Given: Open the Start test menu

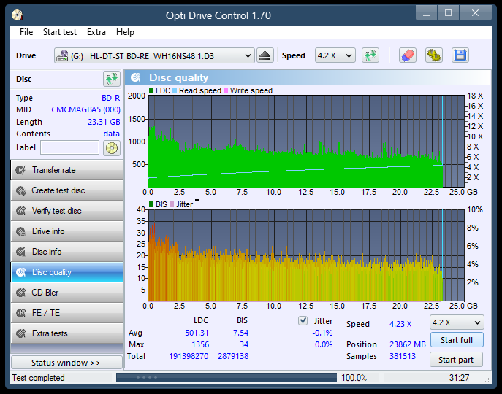Looking at the screenshot, I should [59, 32].
